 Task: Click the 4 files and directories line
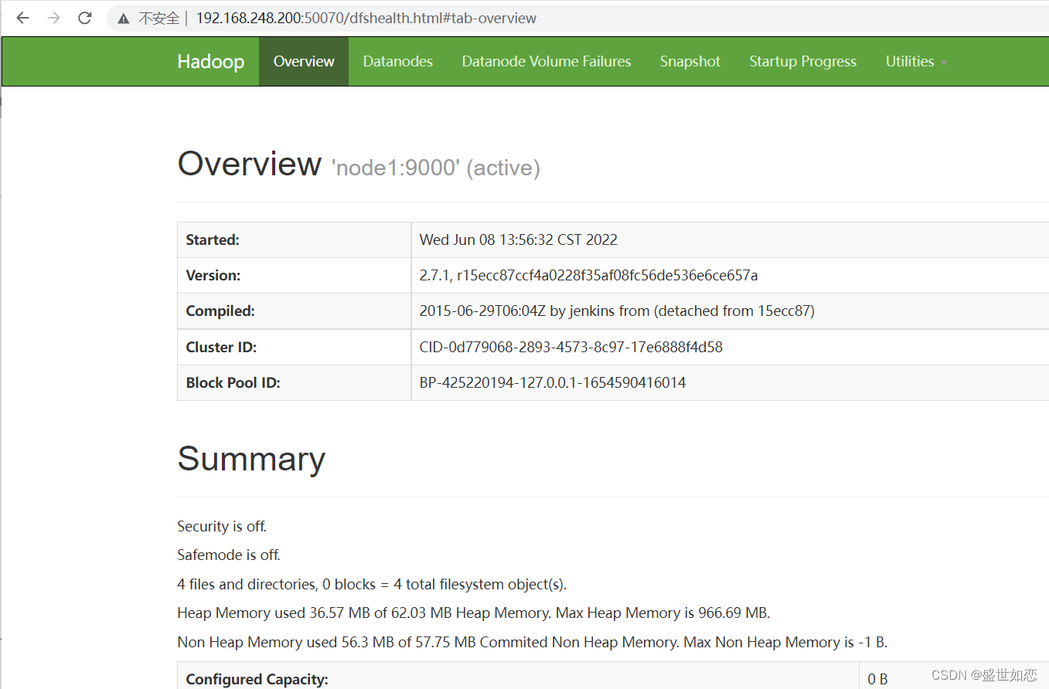372,584
